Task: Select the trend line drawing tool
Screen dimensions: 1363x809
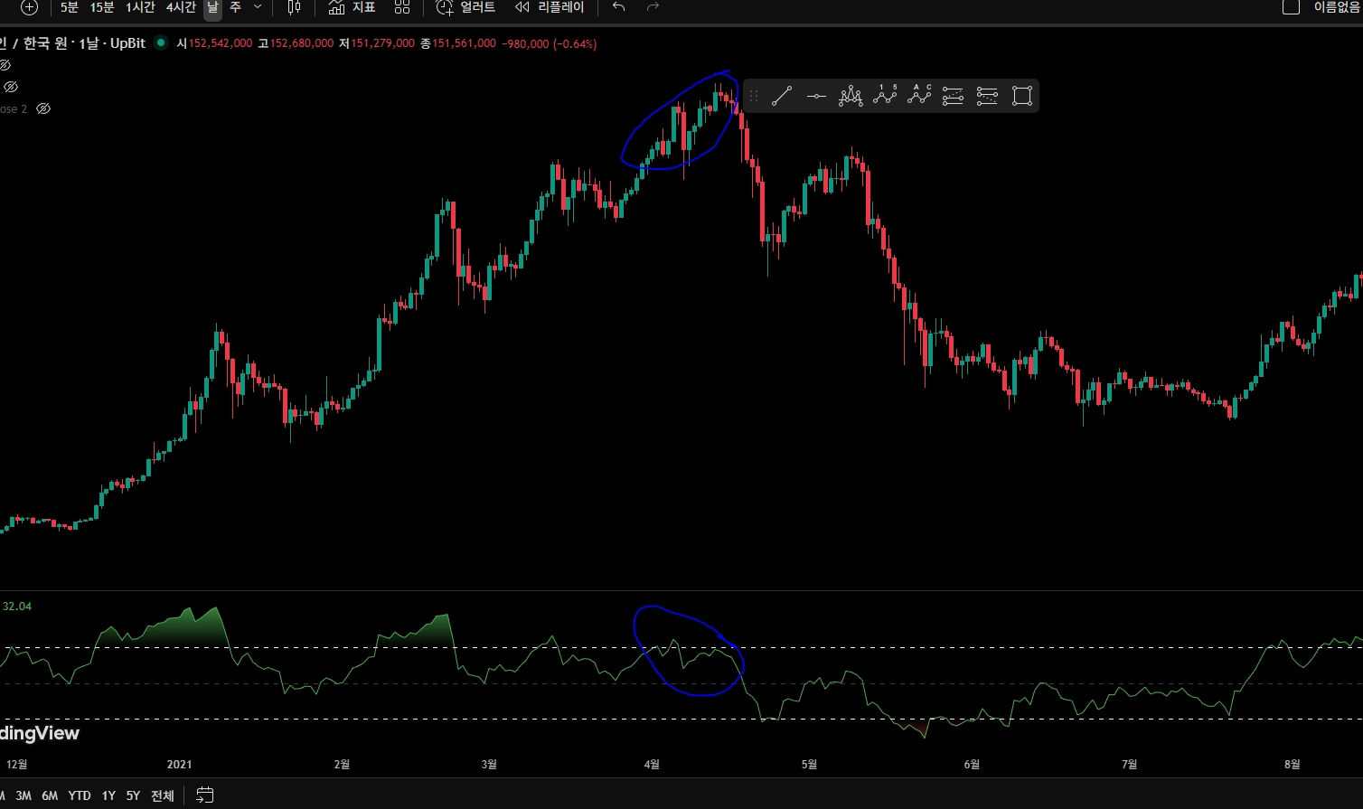Action: tap(782, 96)
